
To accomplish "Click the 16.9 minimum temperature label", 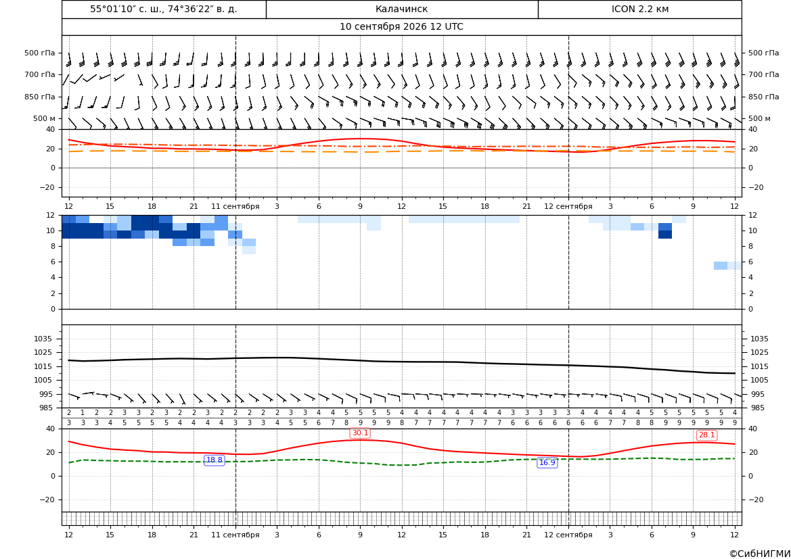I will (x=547, y=463).
